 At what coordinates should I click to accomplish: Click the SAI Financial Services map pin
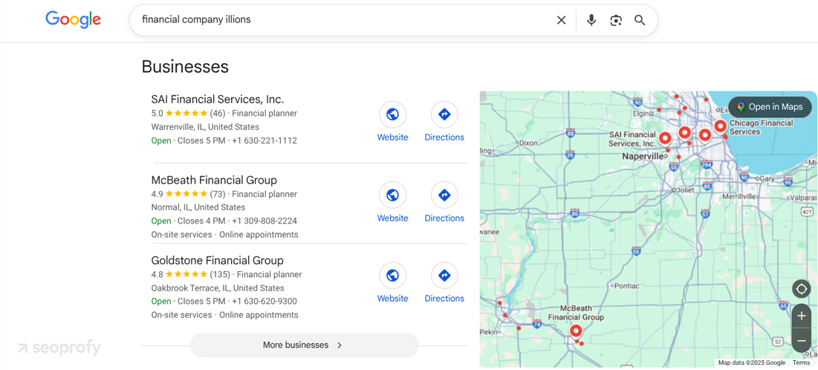coord(665,137)
